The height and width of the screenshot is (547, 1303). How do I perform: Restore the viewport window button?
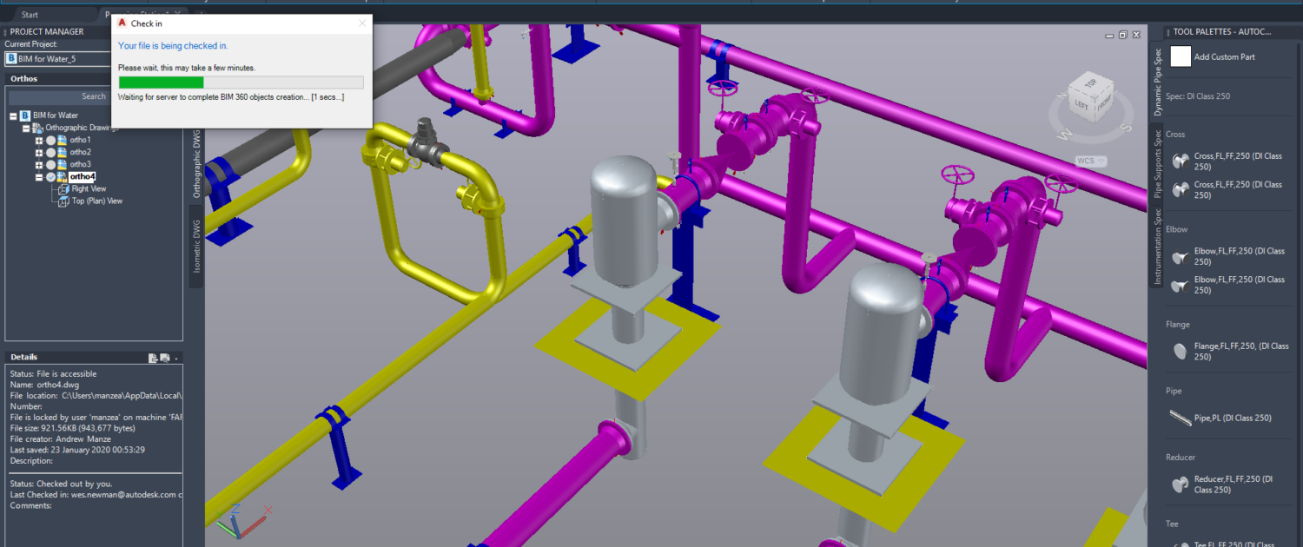pos(1123,35)
